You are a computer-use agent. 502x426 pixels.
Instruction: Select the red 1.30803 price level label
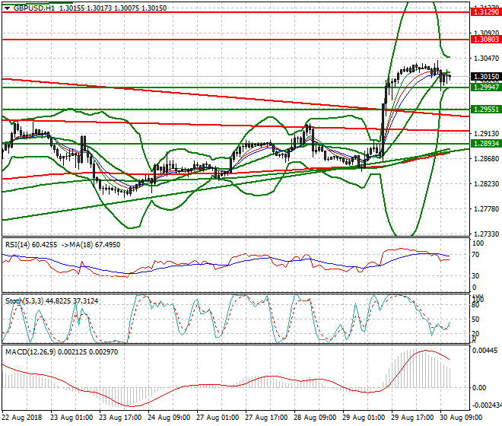point(486,40)
